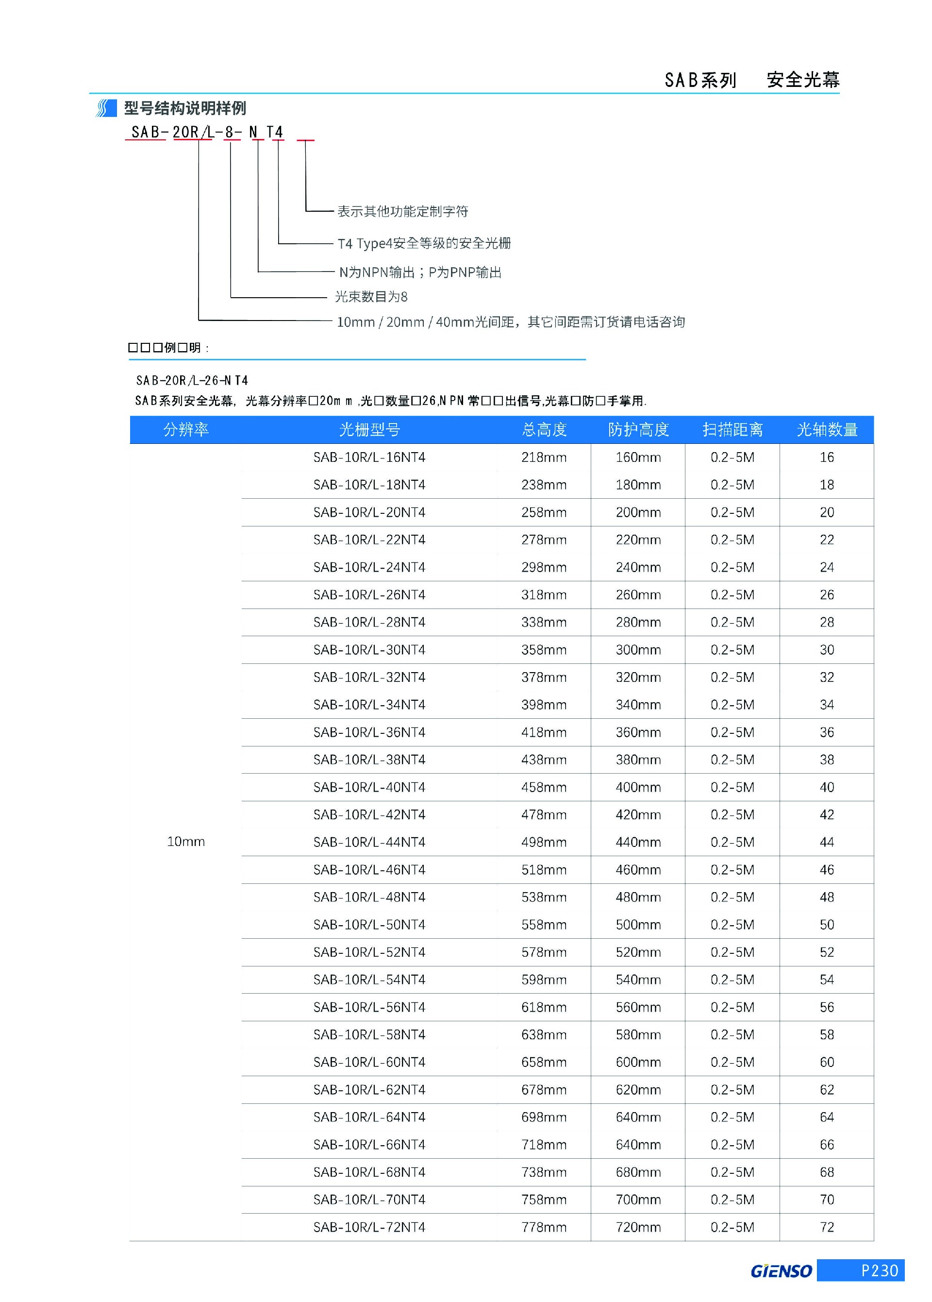This screenshot has height=1302, width=932.
Task: Select model cell SAB-10R/L-66NT4
Action: [369, 1145]
